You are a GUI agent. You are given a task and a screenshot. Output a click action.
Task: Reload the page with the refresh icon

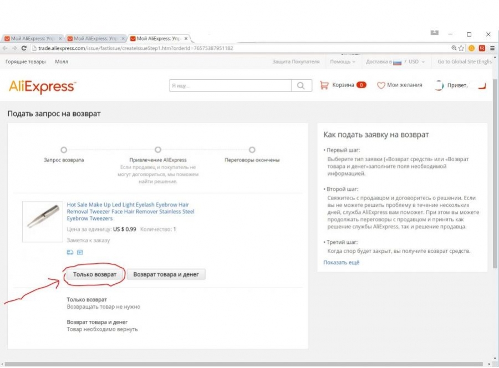pos(24,48)
